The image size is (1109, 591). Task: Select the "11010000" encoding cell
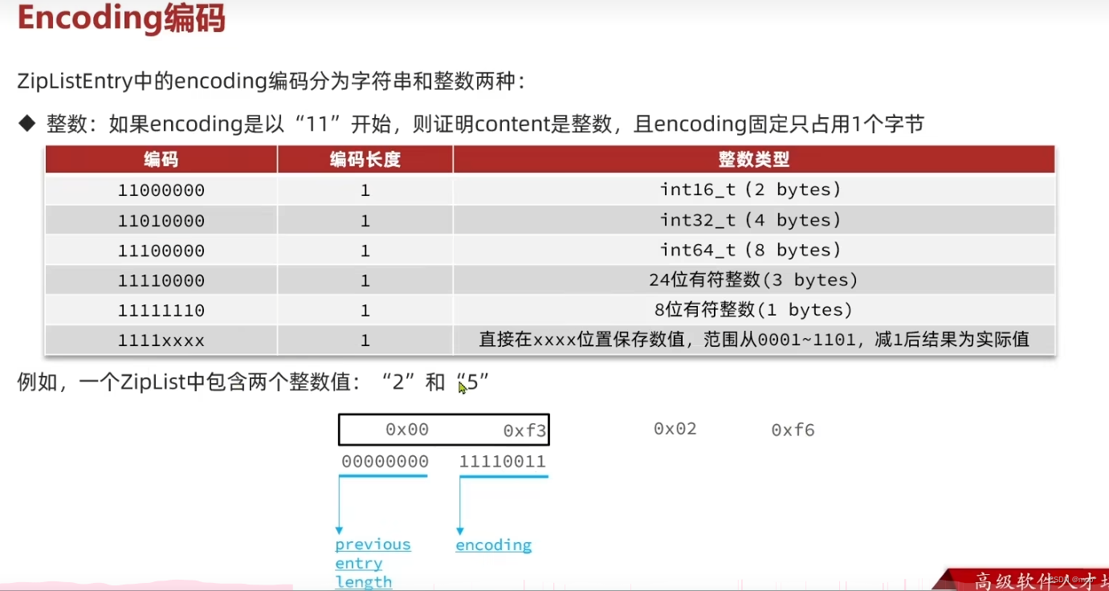click(x=161, y=220)
